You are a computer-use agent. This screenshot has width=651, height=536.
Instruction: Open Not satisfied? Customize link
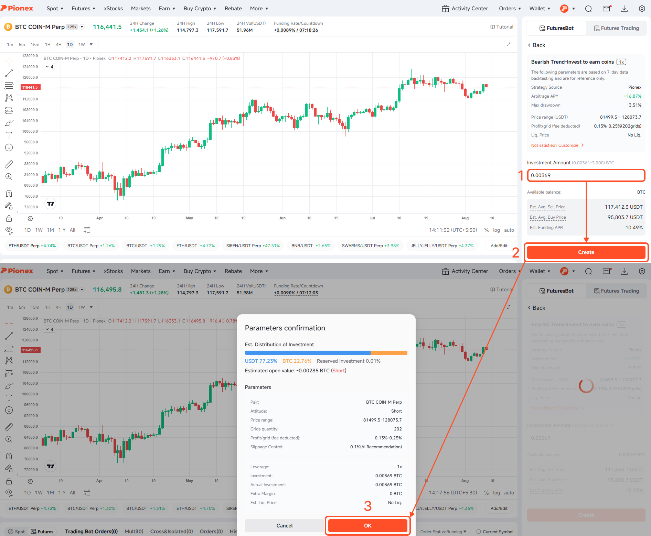click(555, 145)
